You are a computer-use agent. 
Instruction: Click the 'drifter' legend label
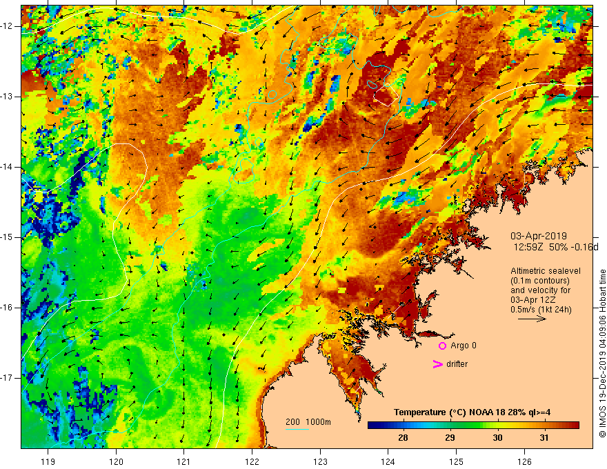(x=457, y=364)
